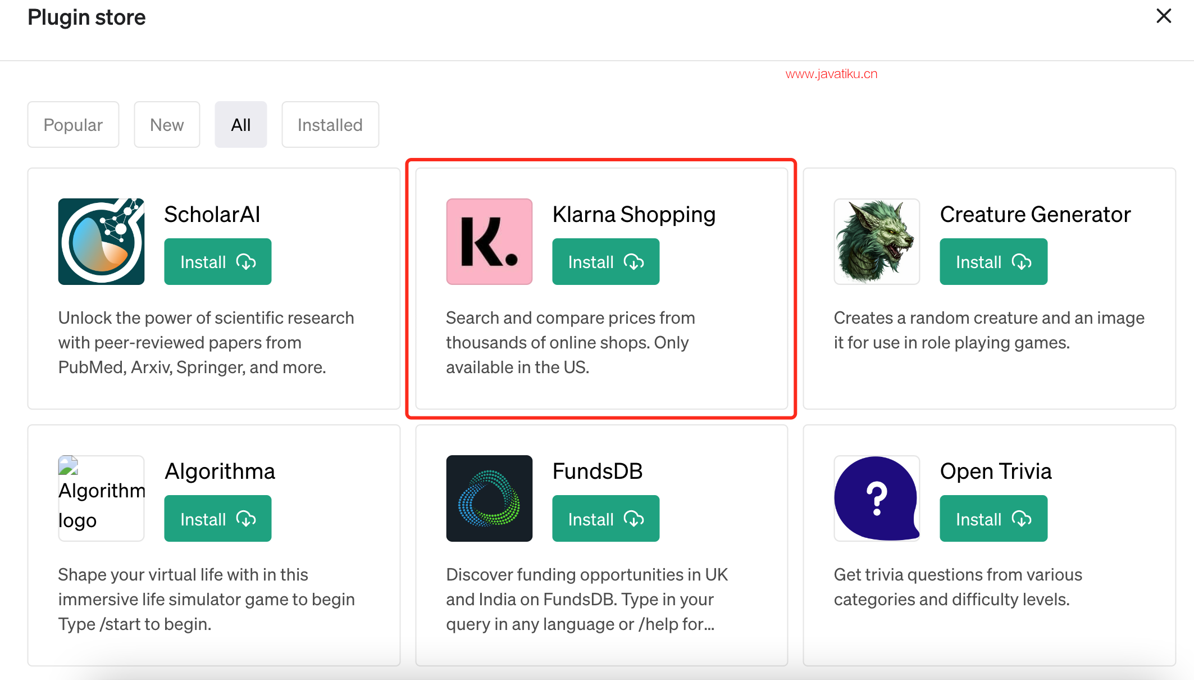Screen dimensions: 1194x680
Task: Click the FundsDB funding opportunities description
Action: pos(587,599)
